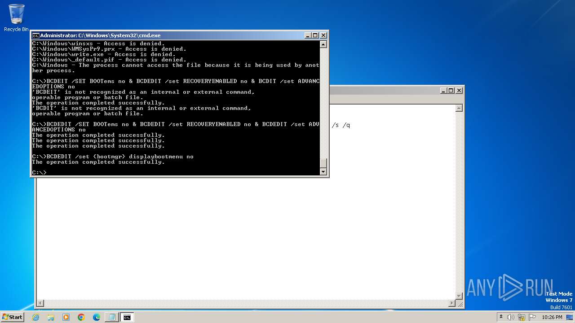Image resolution: width=575 pixels, height=323 pixels.
Task: Open the Recycle Bin desktop icon
Action: click(x=16, y=17)
